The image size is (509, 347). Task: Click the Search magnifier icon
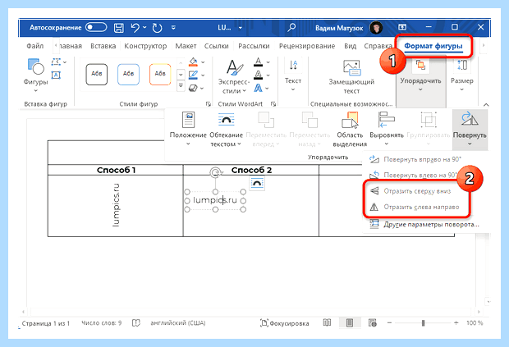click(x=291, y=28)
